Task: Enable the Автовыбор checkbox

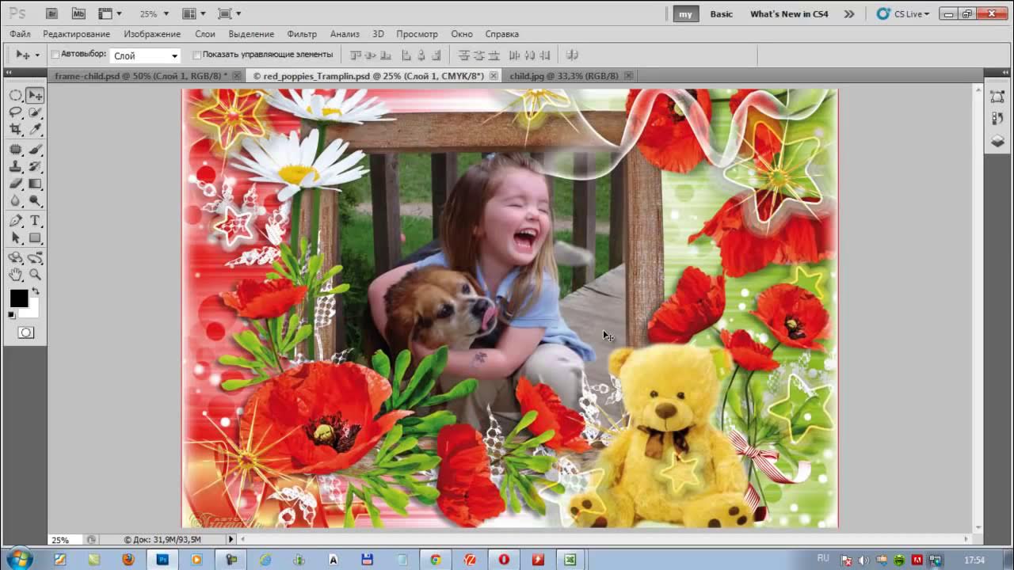Action: [55, 55]
